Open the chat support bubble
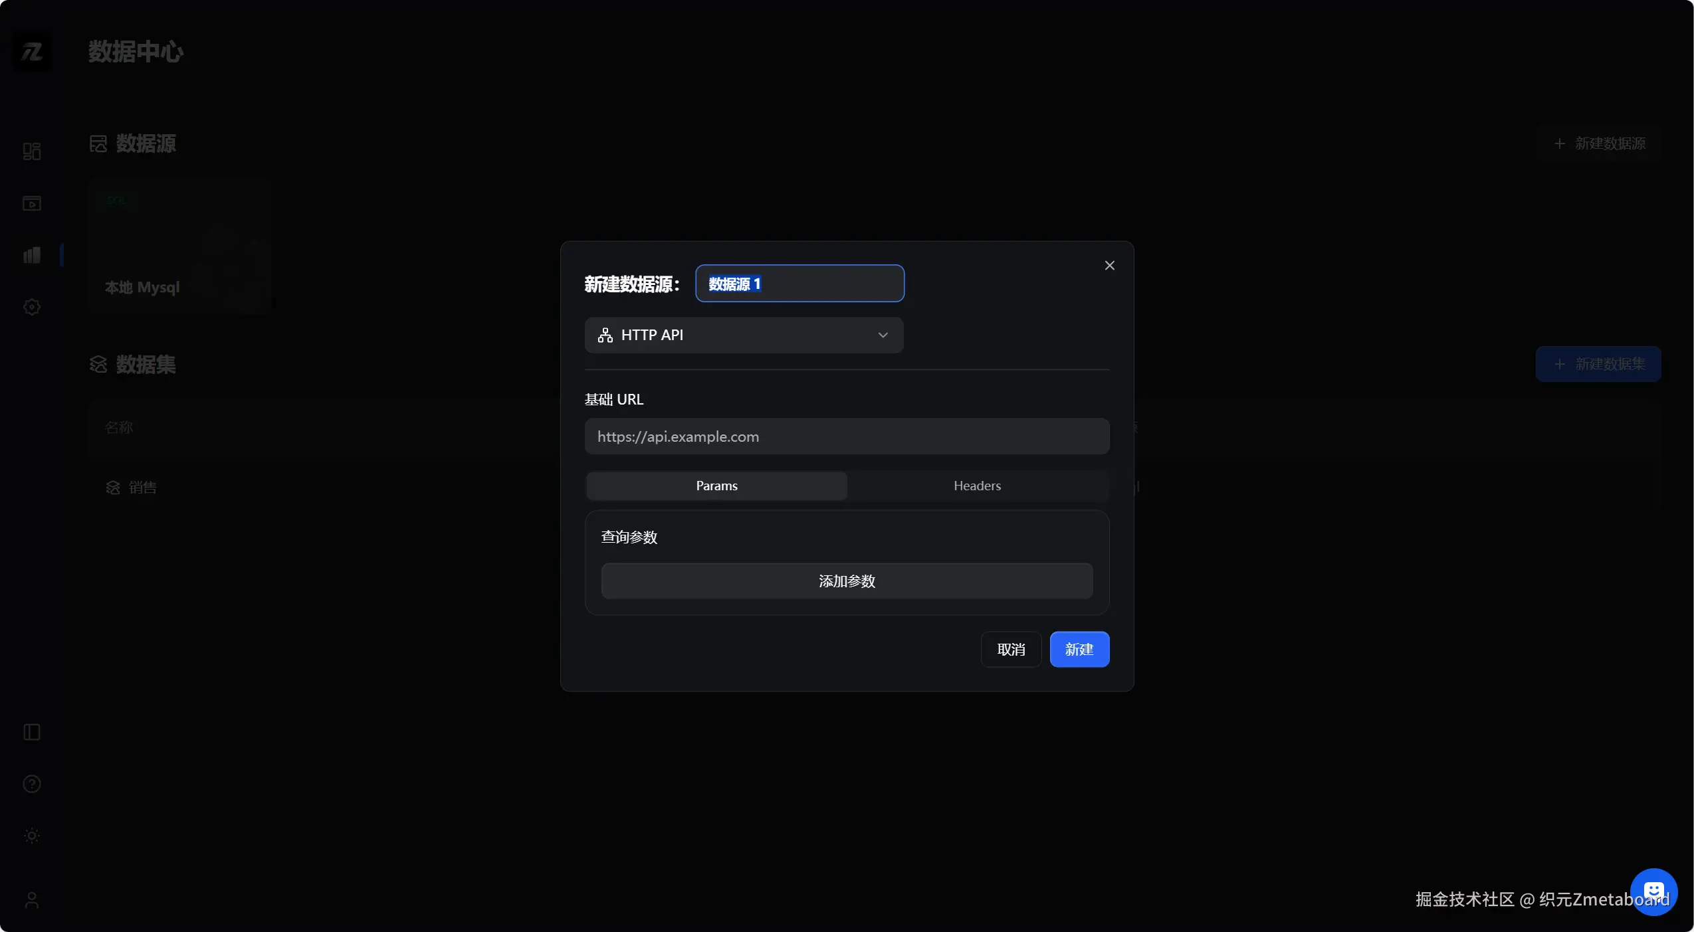 tap(1653, 891)
